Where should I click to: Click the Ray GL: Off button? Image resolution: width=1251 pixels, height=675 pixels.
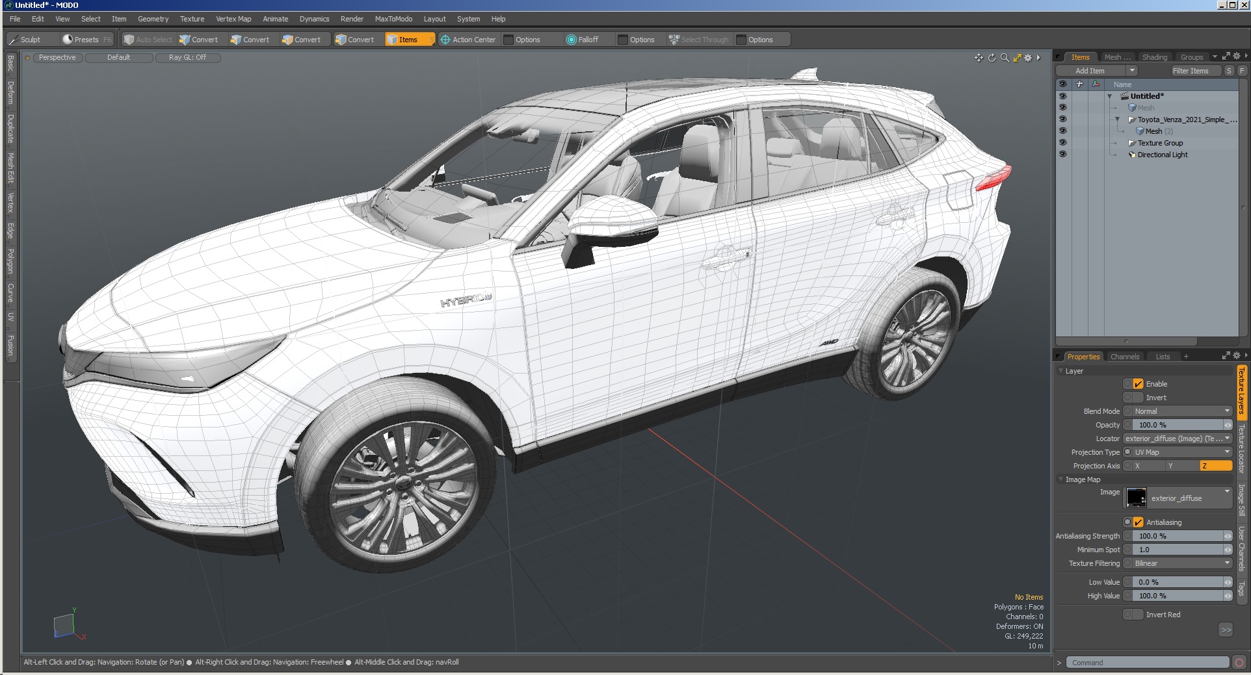pyautogui.click(x=188, y=58)
